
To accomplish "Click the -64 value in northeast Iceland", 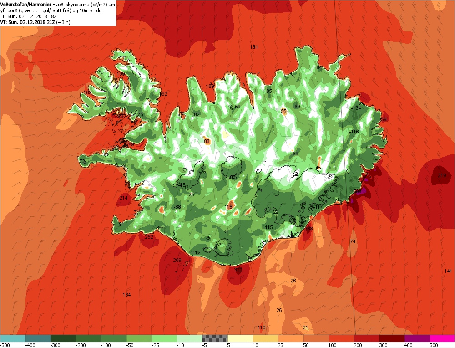I will pos(318,68).
